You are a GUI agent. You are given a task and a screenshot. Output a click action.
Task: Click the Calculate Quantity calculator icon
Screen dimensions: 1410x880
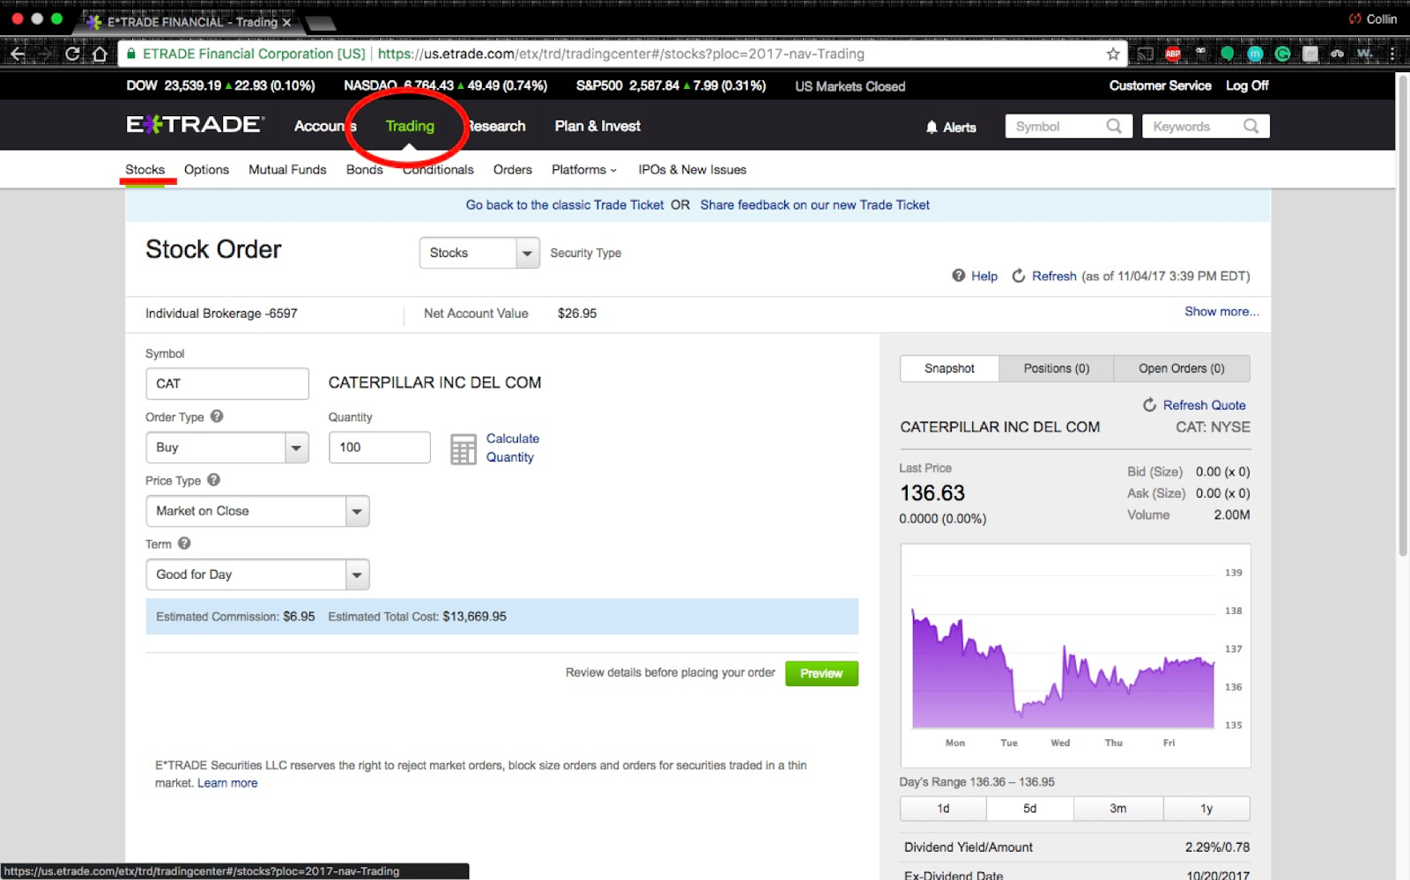tap(464, 449)
